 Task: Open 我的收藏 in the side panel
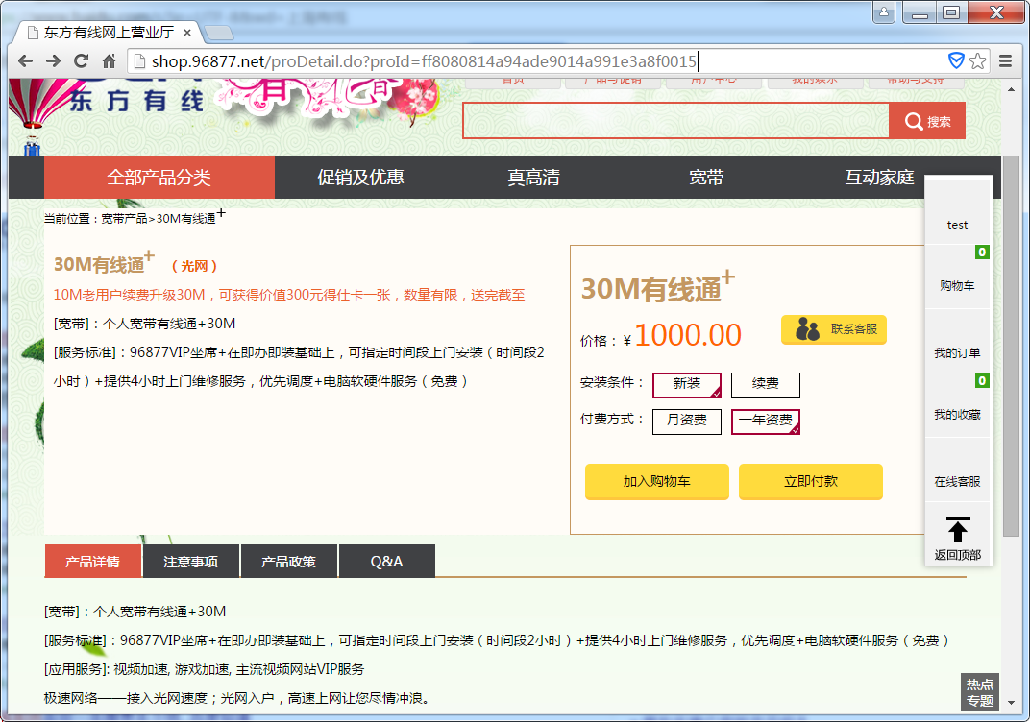click(957, 415)
